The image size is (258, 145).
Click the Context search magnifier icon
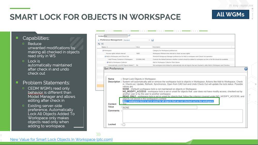point(129,35)
